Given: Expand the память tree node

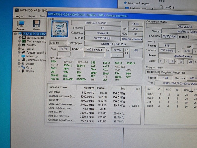Looking at the screenshot, I should (19, 45).
